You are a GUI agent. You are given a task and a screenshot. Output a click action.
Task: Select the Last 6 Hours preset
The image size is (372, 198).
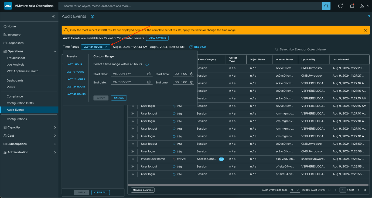pos(75,72)
